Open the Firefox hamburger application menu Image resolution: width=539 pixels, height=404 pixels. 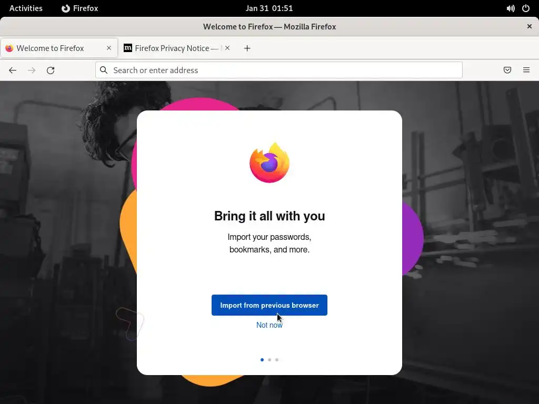[526, 70]
